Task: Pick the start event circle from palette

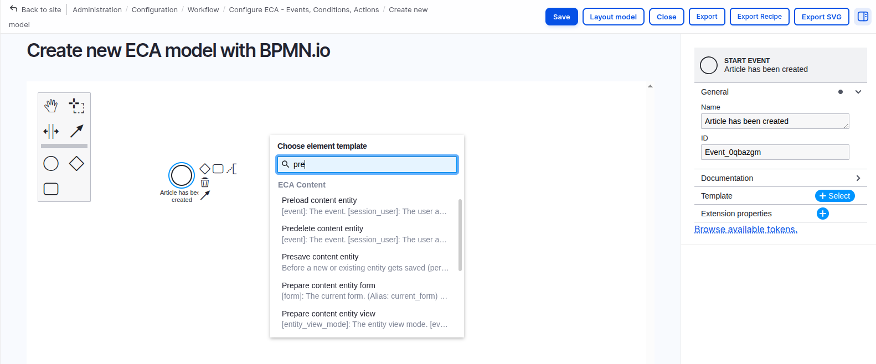Action: point(51,164)
